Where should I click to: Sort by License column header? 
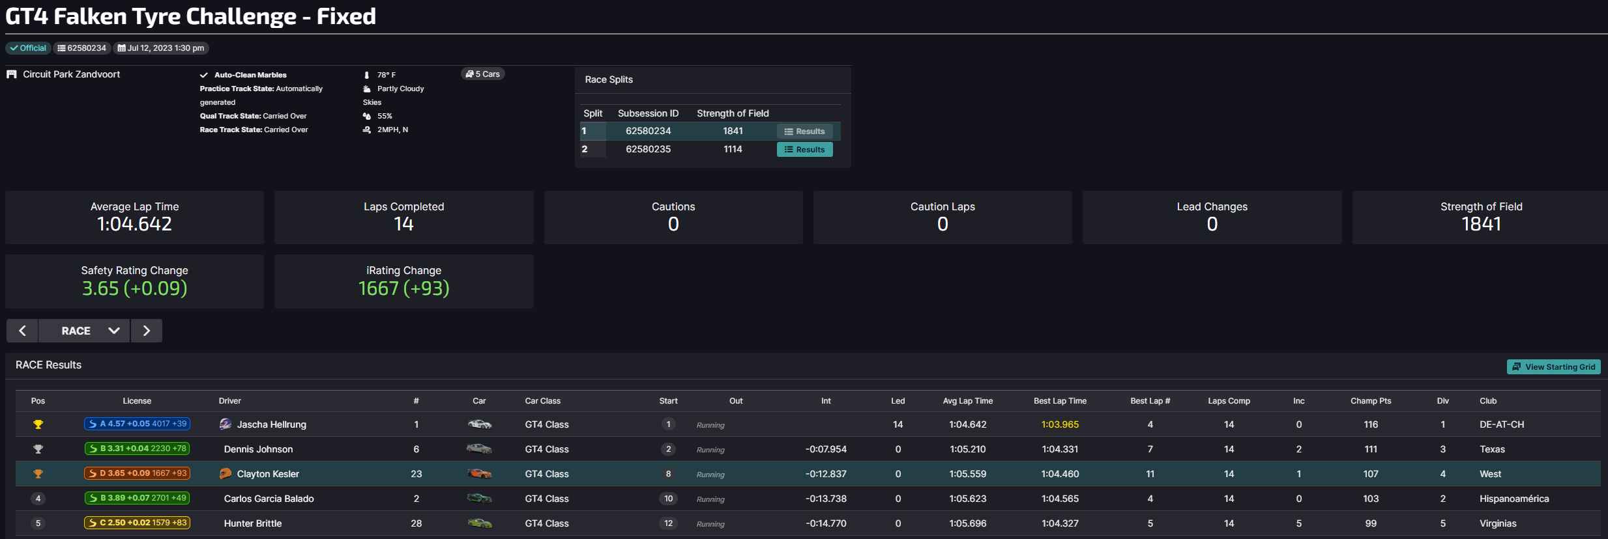tap(137, 401)
